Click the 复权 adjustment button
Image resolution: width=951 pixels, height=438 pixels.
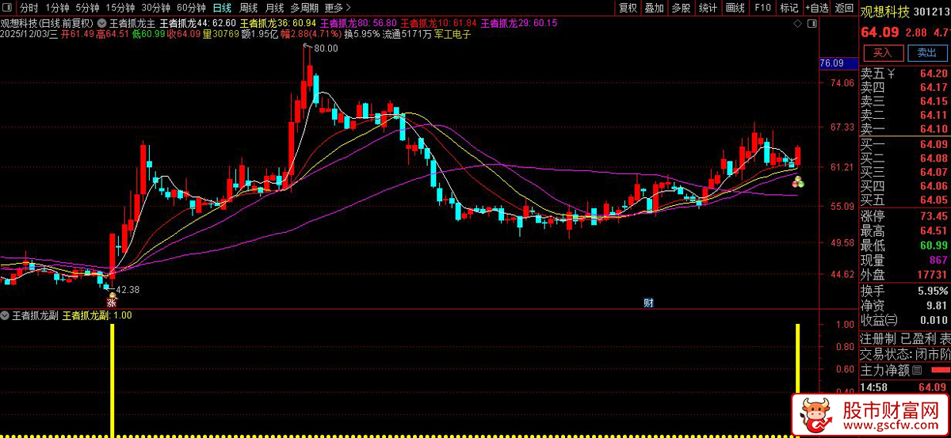tap(628, 8)
